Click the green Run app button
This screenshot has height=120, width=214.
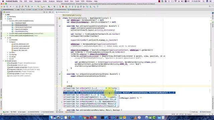point(49,7)
